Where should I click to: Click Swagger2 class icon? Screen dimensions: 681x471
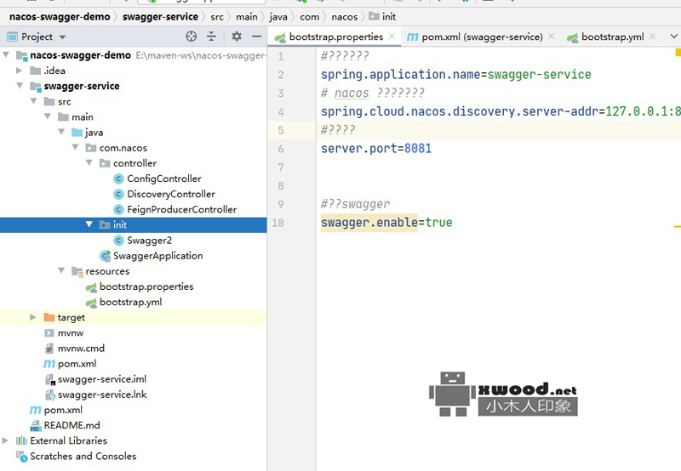[118, 241]
